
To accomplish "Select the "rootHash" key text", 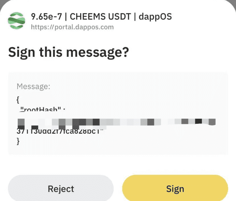I will click(x=41, y=109).
